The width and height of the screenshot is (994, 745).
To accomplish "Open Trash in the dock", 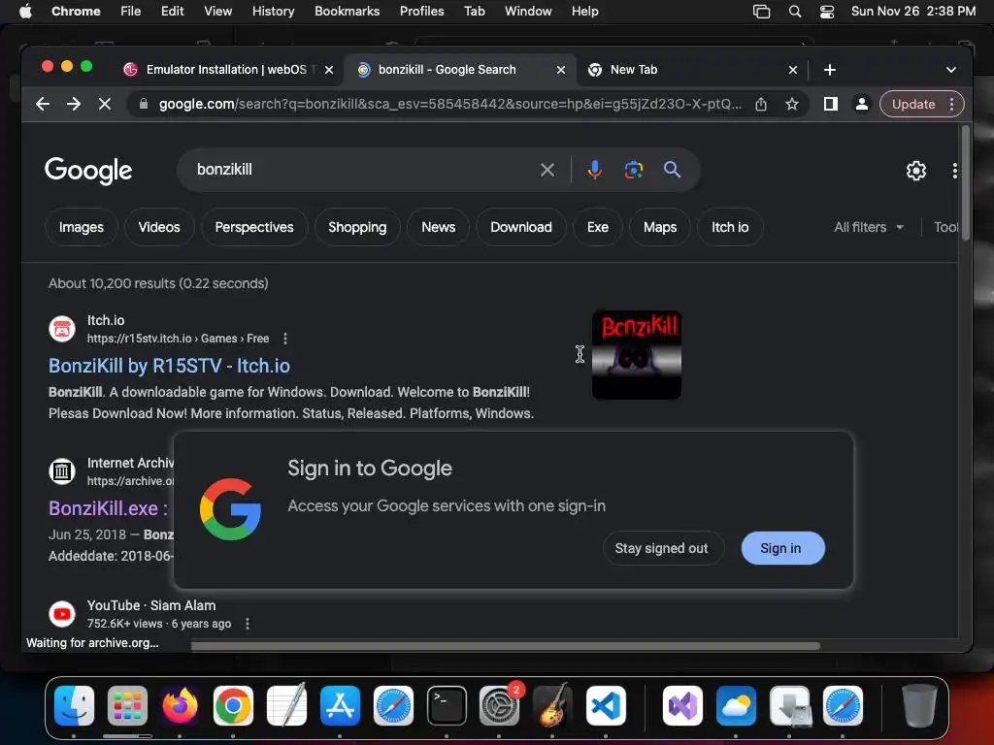I will coord(919,705).
